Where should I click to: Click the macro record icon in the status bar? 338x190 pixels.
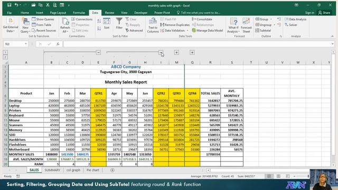point(18,176)
